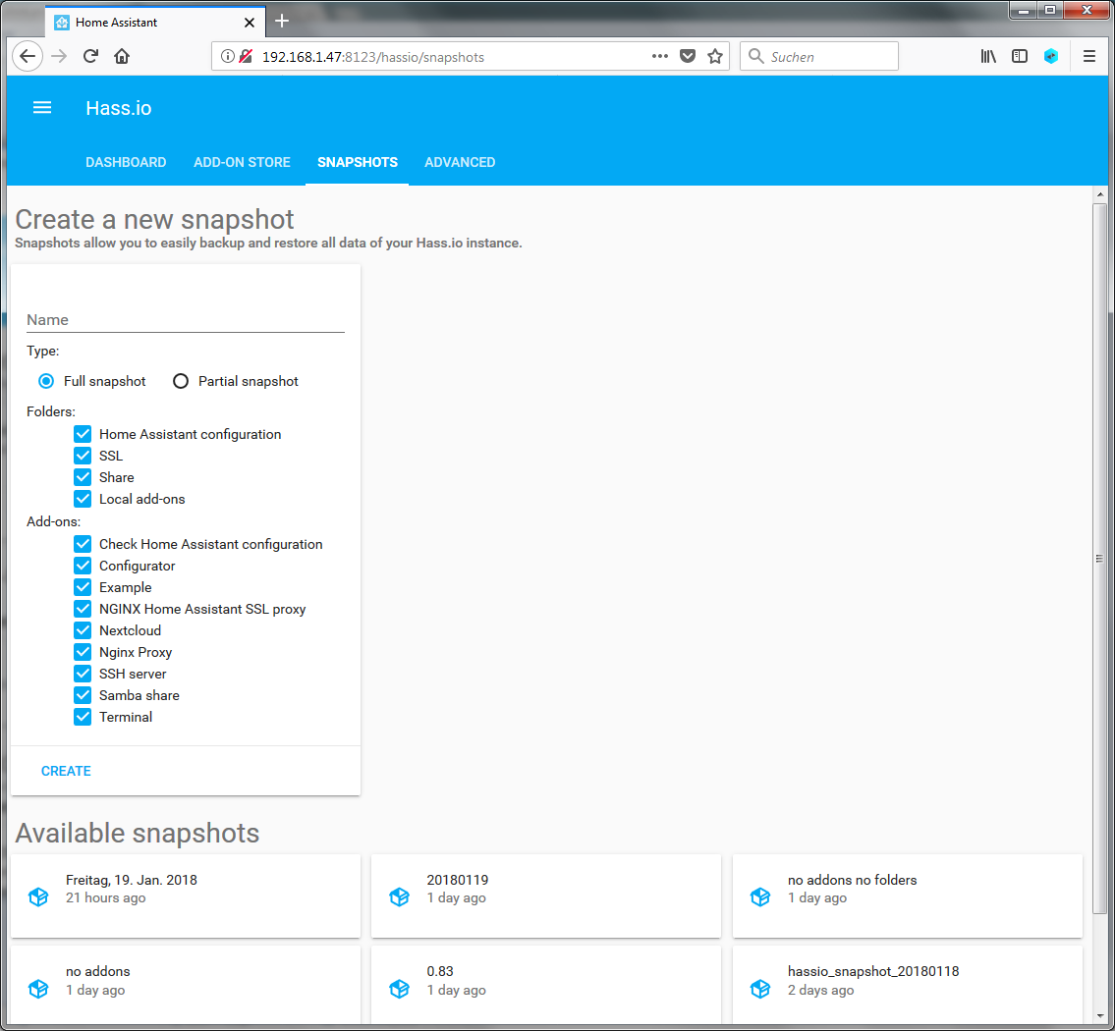The width and height of the screenshot is (1115, 1031).
Task: Click the page scrollbar down arrow
Action: pyautogui.click(x=1100, y=1016)
